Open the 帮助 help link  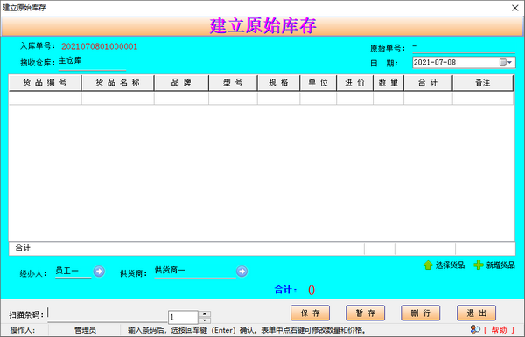coord(499,330)
